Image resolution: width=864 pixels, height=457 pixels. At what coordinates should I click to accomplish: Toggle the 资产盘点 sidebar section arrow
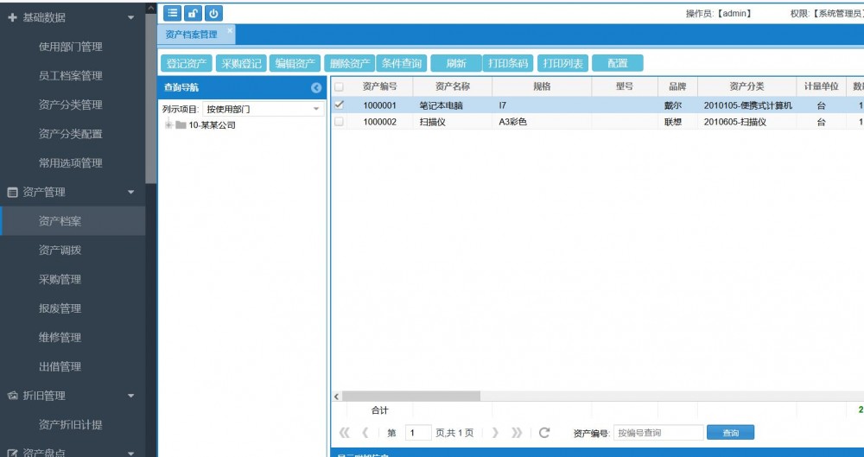point(131,454)
